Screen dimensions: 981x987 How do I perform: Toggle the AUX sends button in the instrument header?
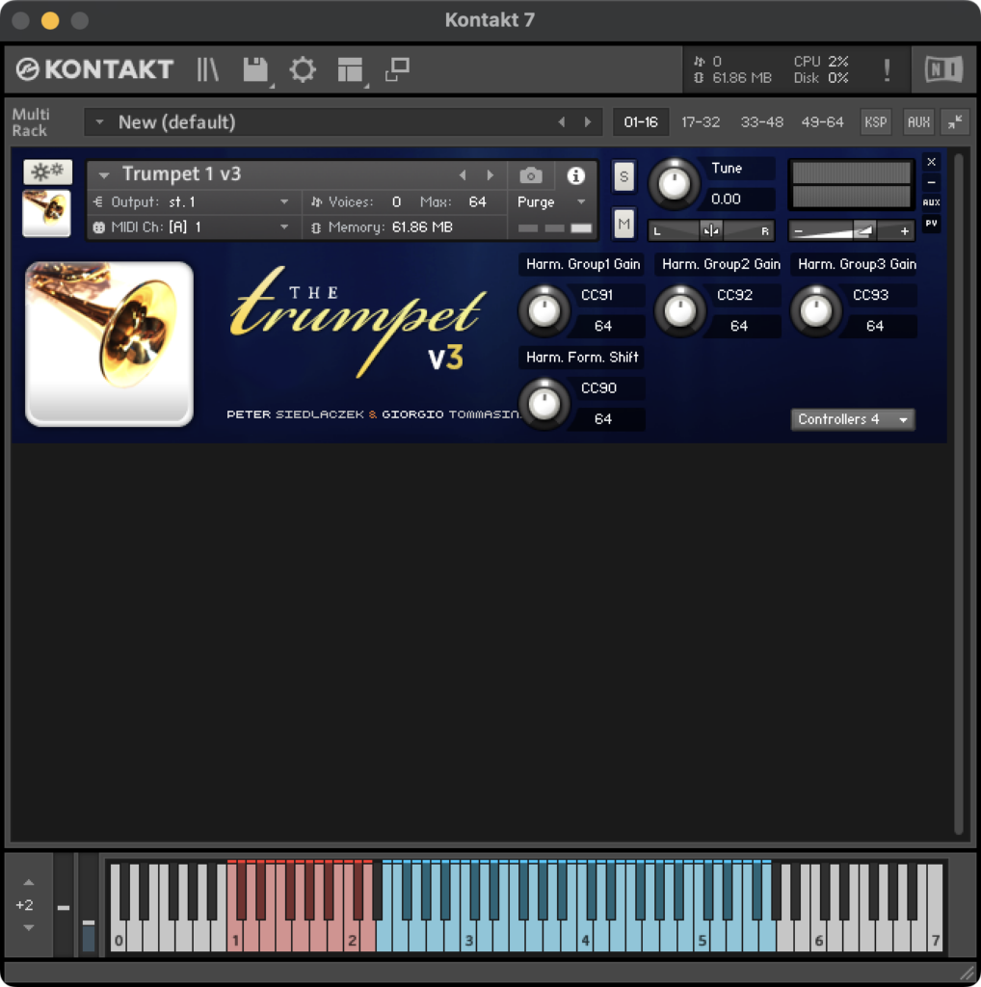tap(931, 202)
